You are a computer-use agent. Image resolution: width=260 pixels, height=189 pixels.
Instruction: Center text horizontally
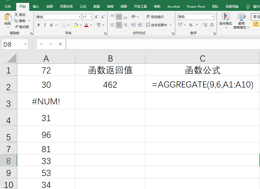point(119,25)
